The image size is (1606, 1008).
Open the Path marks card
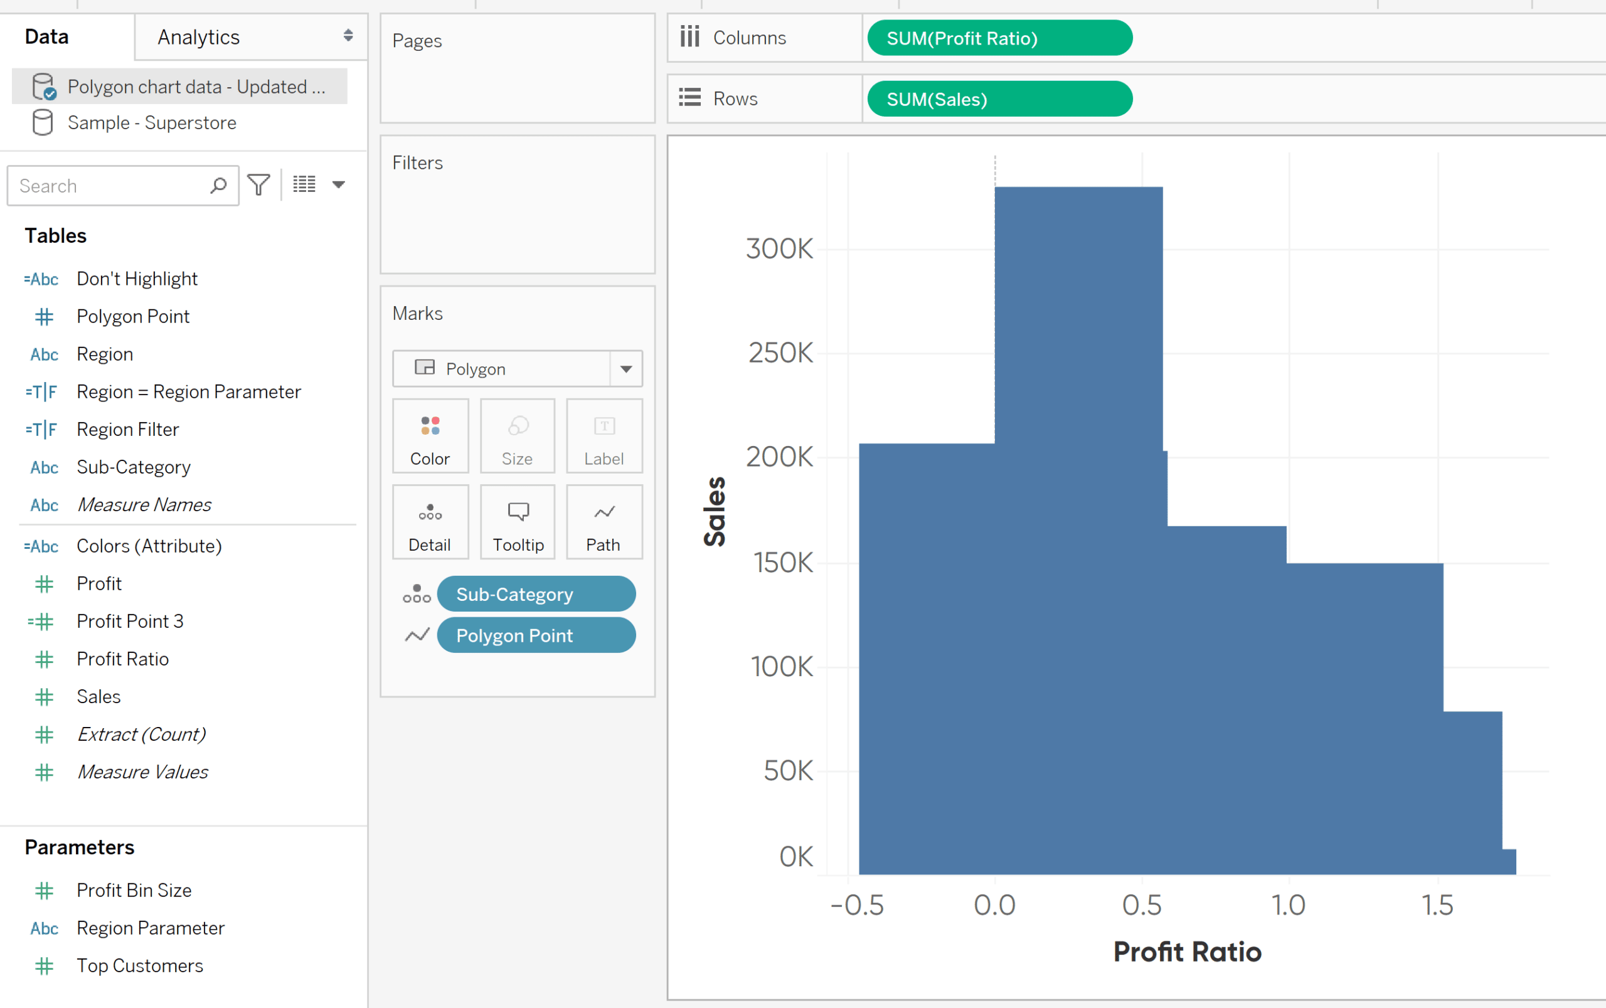point(604,522)
